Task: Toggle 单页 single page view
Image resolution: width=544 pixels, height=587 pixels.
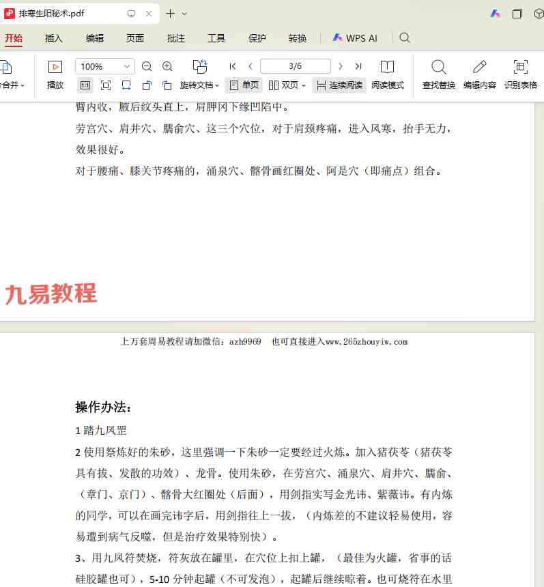Action: click(244, 85)
